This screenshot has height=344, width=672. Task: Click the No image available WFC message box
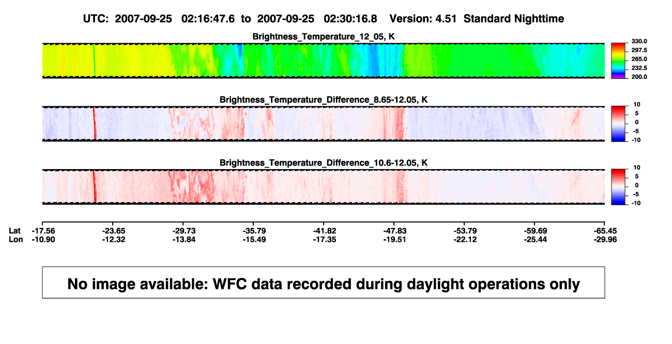tap(324, 283)
